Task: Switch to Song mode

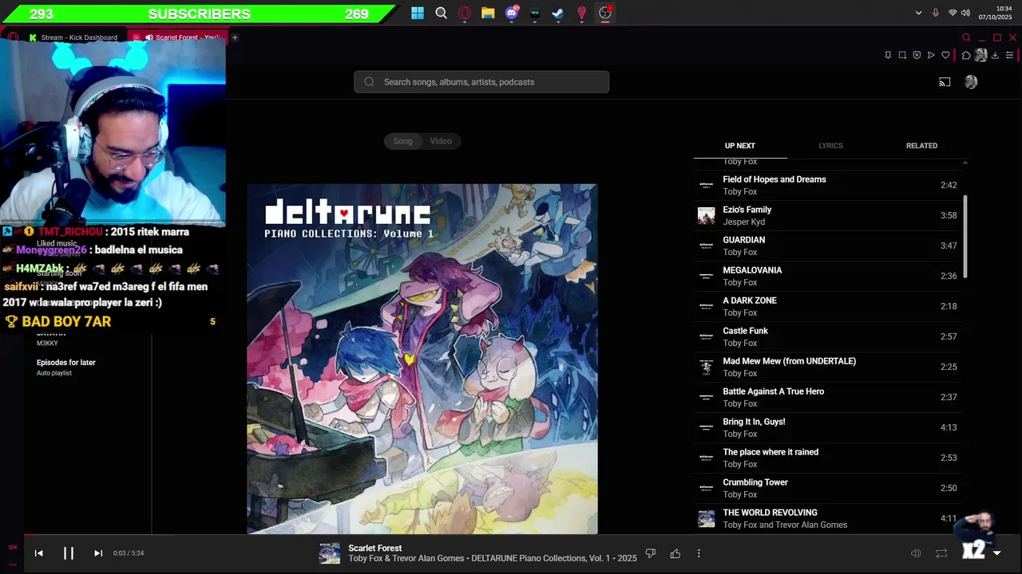Action: (x=402, y=141)
